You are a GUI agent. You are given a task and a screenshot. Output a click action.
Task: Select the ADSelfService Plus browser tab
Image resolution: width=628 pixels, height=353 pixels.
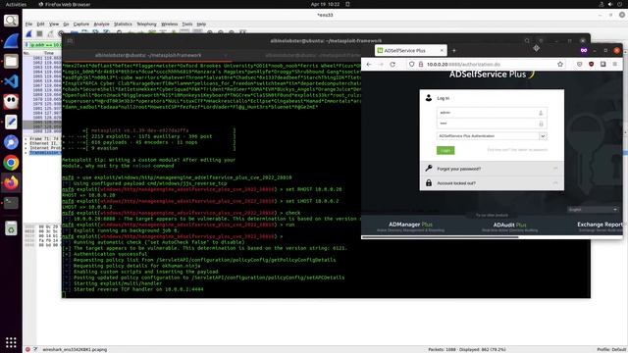(410, 50)
